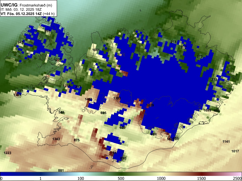Pick the map value 1461
This screenshot has height=181, width=242.
click(89, 99)
